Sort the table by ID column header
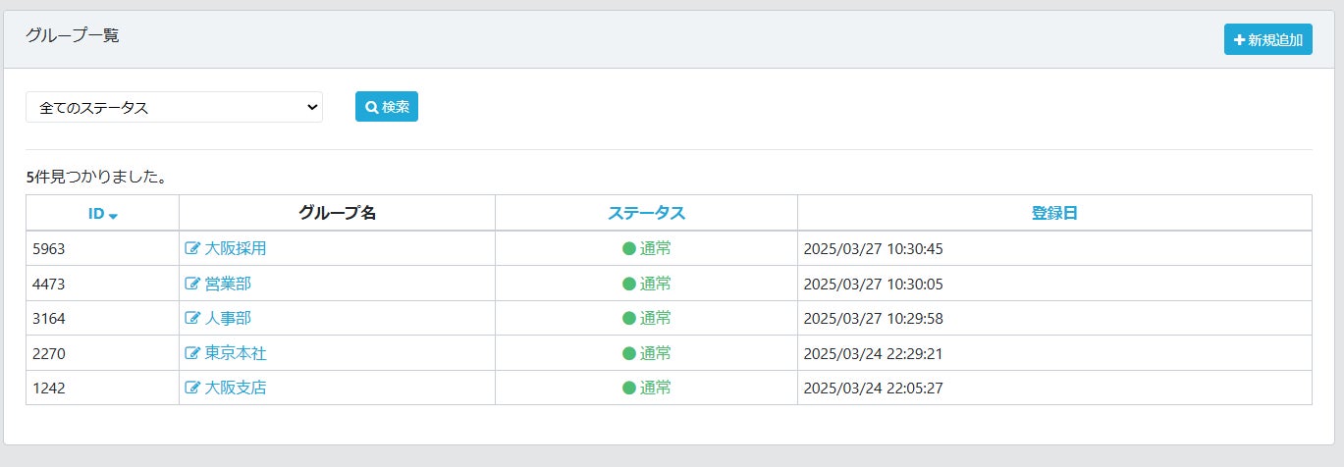This screenshot has height=467, width=1344. pyautogui.click(x=96, y=213)
